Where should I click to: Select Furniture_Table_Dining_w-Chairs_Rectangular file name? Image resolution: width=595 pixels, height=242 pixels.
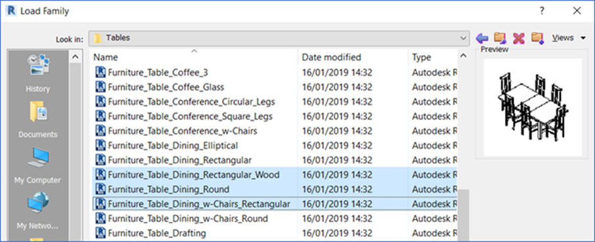199,204
